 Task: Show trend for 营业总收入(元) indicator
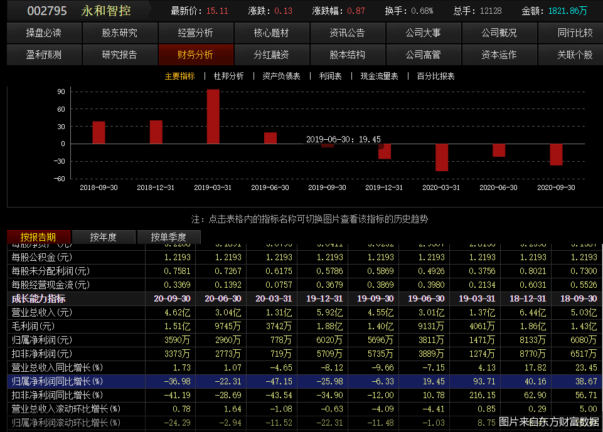[x=42, y=312]
